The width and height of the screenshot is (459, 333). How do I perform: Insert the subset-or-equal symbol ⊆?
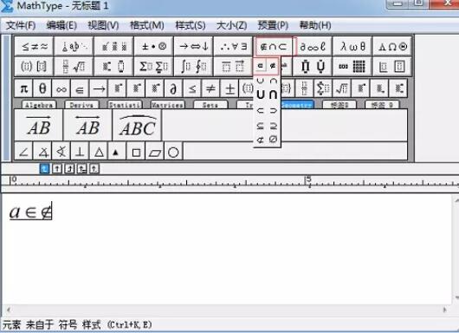tap(260, 126)
